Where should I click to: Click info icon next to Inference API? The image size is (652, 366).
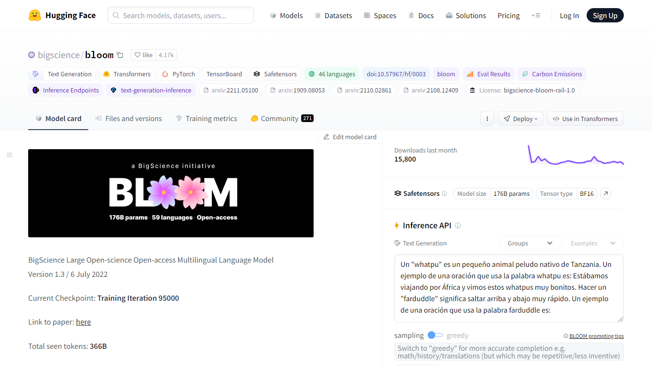click(458, 225)
